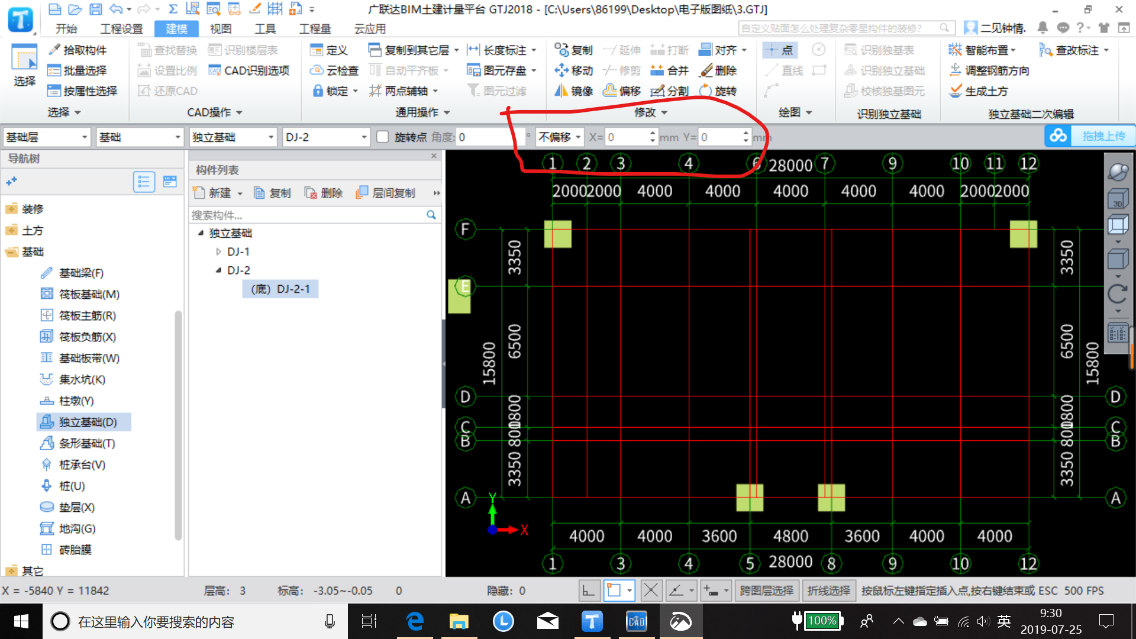1136x639 pixels.
Task: Click the 拾取构件 pick component tool
Action: [x=78, y=50]
